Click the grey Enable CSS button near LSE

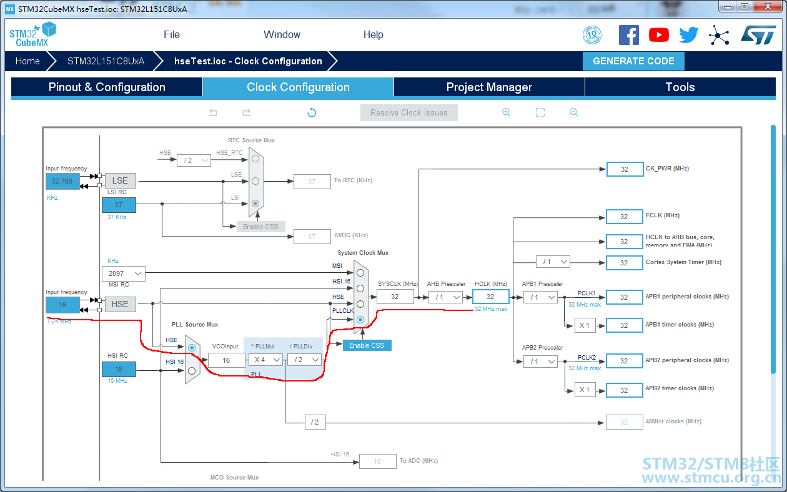tap(260, 227)
